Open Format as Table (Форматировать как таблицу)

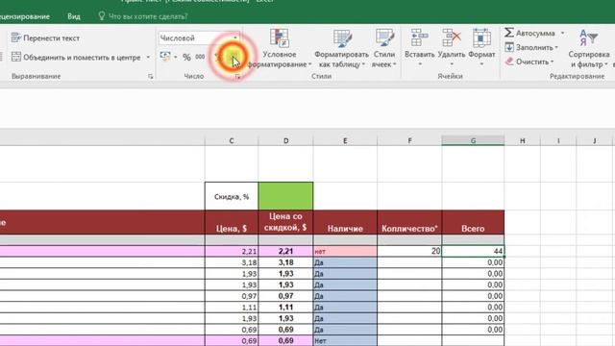[x=341, y=49]
